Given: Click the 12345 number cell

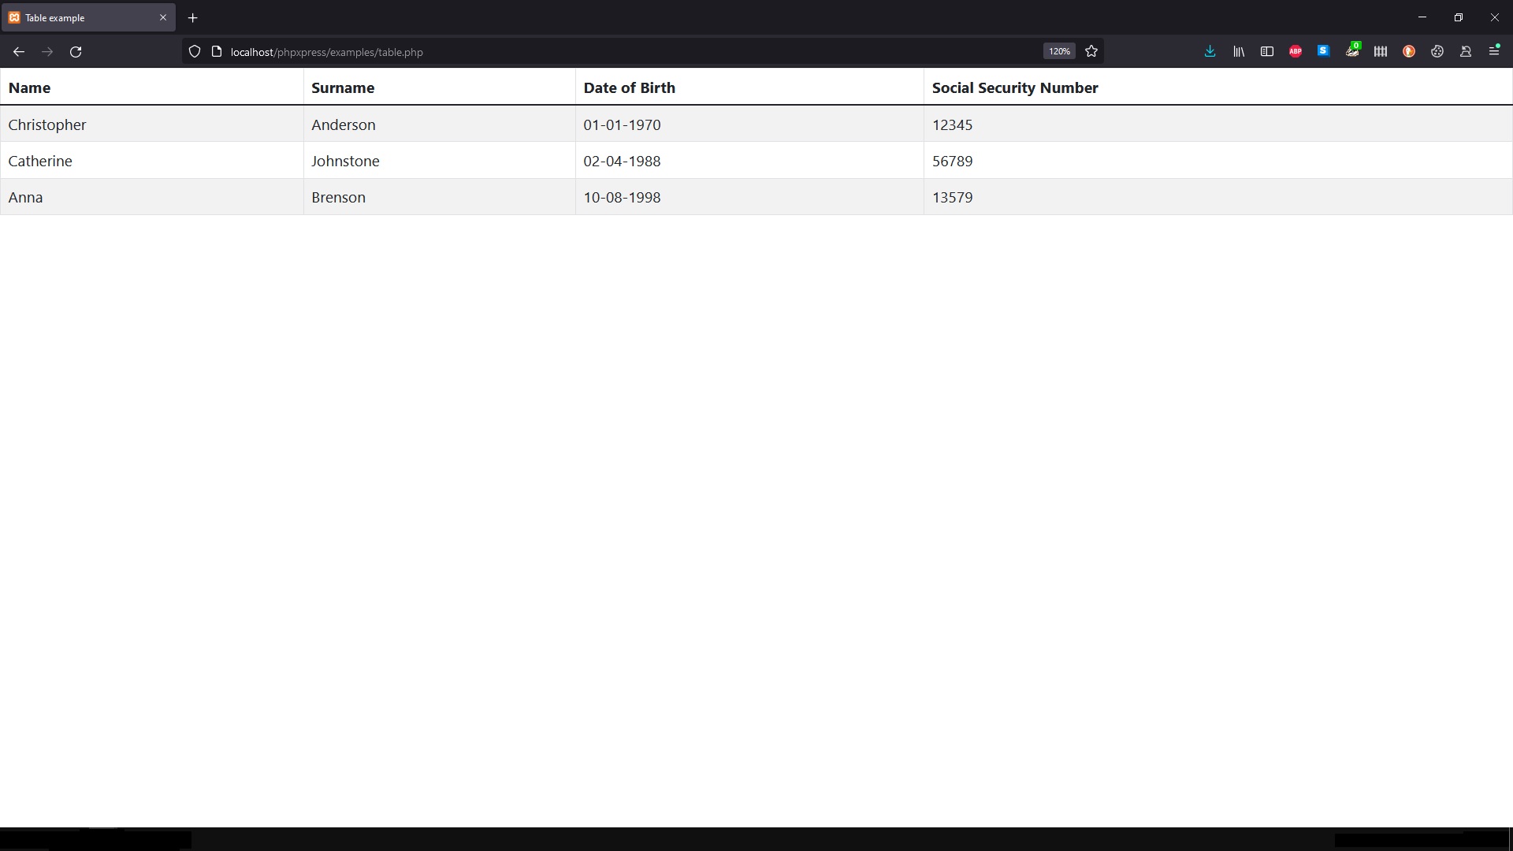Looking at the screenshot, I should click(x=1218, y=124).
